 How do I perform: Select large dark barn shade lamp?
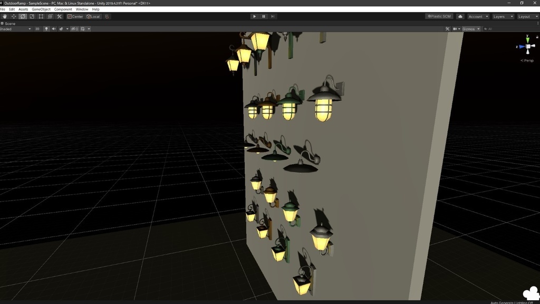click(x=302, y=160)
